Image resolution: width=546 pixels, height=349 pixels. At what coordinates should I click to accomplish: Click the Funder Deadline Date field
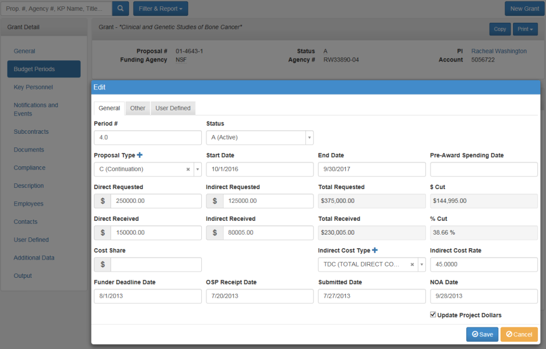pos(147,295)
